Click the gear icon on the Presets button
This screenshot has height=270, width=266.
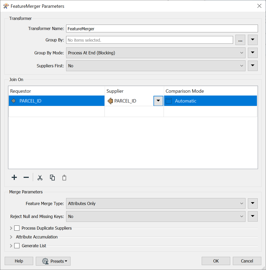(45, 261)
